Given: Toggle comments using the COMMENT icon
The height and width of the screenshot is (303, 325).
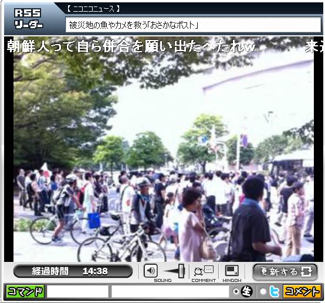Looking at the screenshot, I should pos(204,271).
